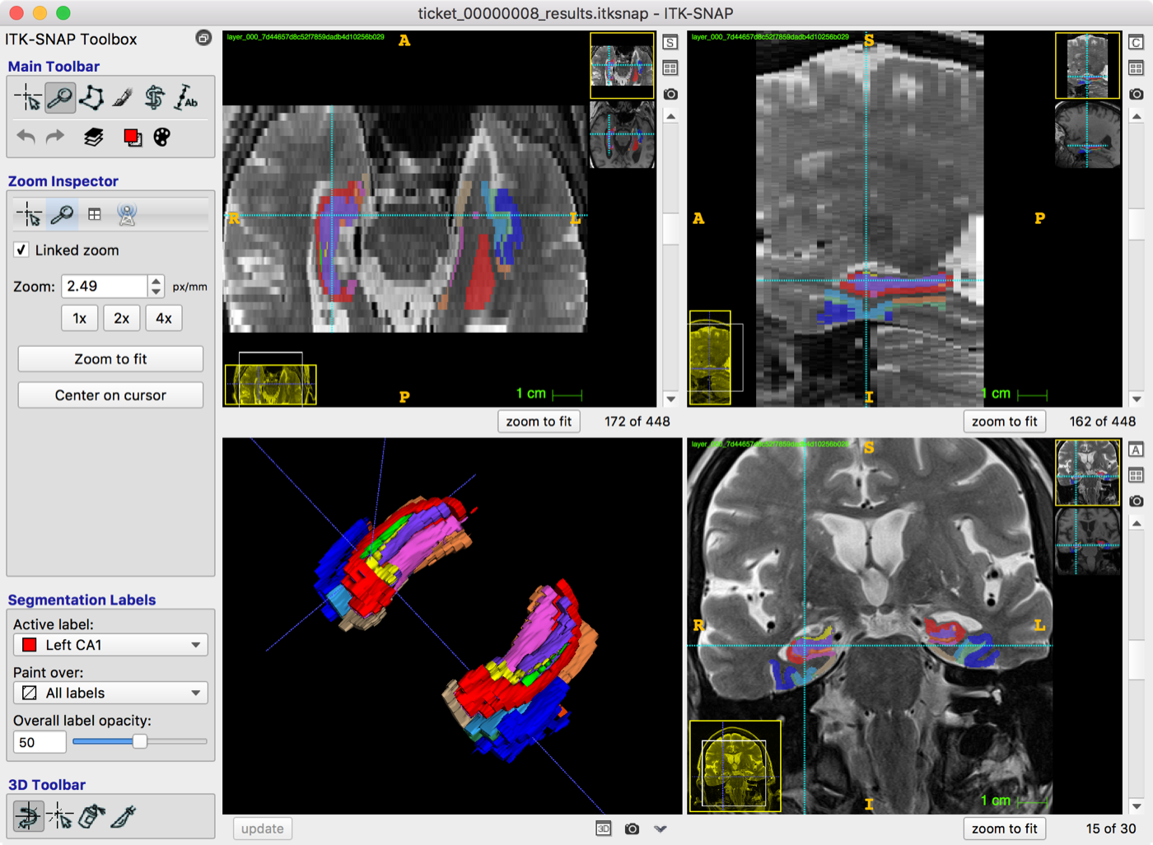The width and height of the screenshot is (1153, 845).
Task: Click the coronal view 'A' expand icon
Action: coord(1136,450)
